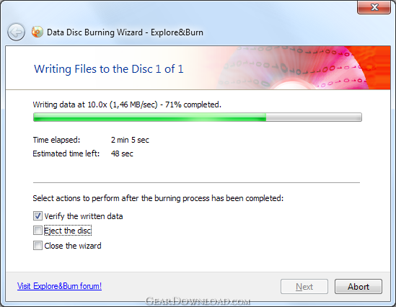This screenshot has height=307, width=396.
Task: Close the wizard window with the X button
Action: pyautogui.click(x=374, y=7)
